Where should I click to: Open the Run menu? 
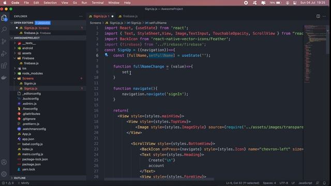tap(84, 3)
